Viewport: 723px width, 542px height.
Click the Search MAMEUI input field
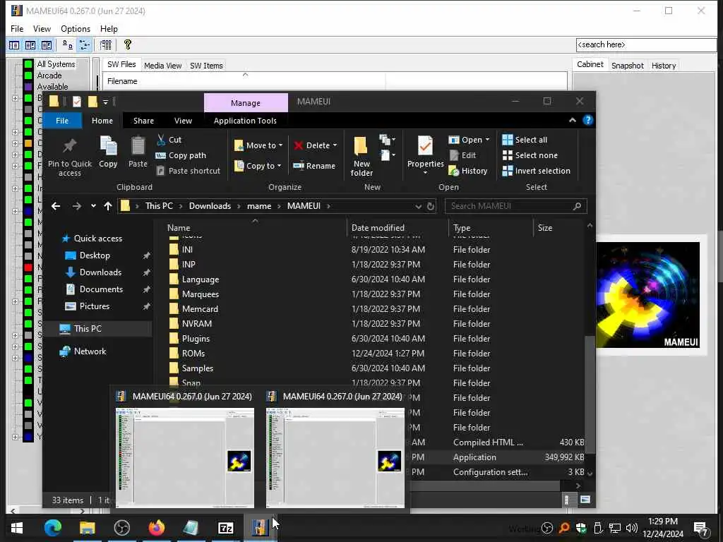515,206
